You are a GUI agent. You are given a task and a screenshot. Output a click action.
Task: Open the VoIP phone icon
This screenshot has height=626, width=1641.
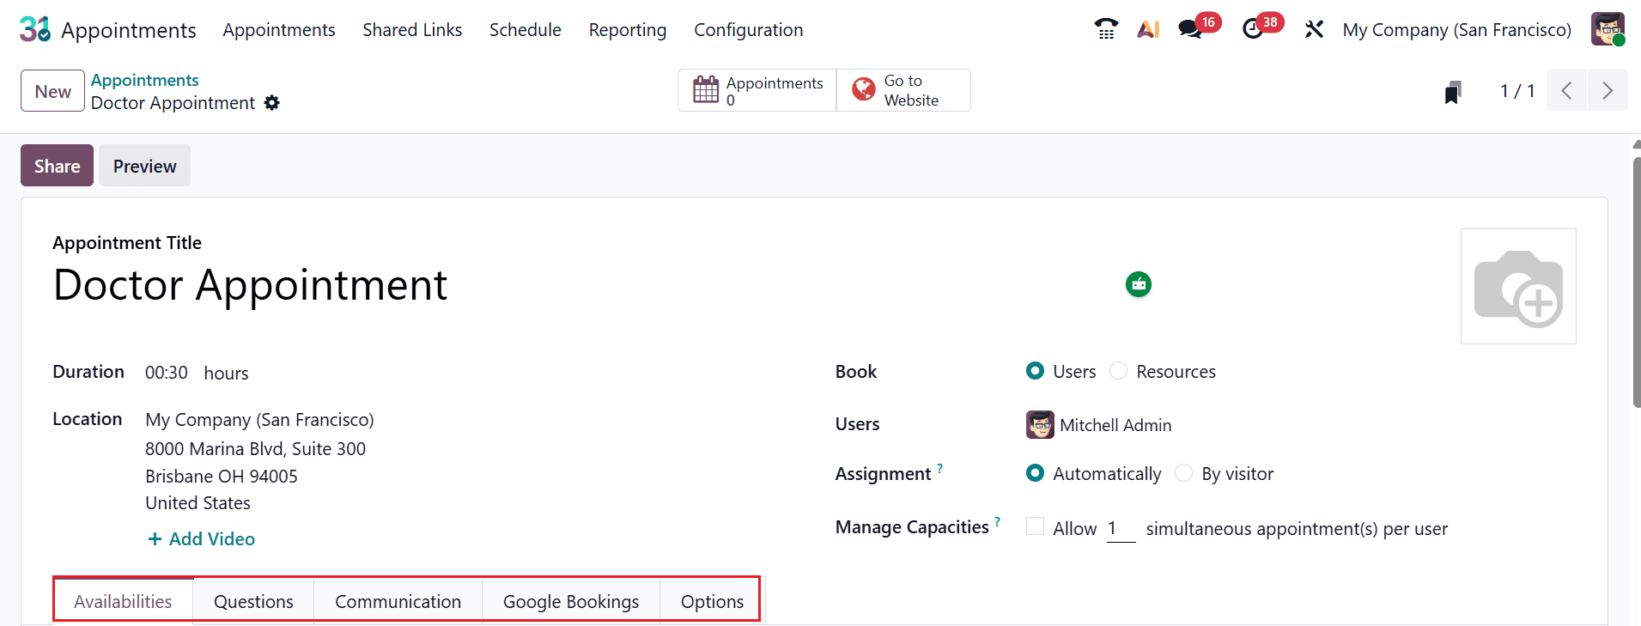tap(1106, 29)
